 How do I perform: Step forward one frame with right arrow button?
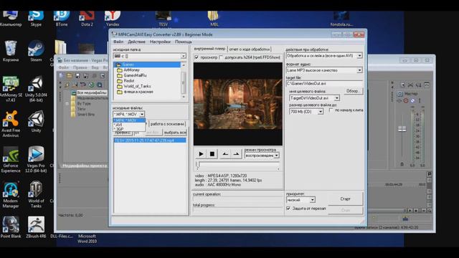coord(236,154)
